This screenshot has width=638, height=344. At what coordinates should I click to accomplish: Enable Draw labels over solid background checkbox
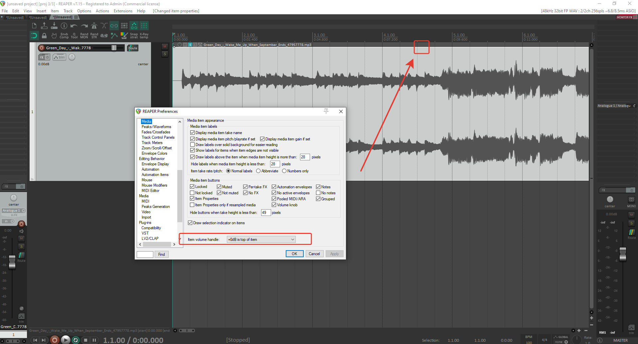point(192,145)
